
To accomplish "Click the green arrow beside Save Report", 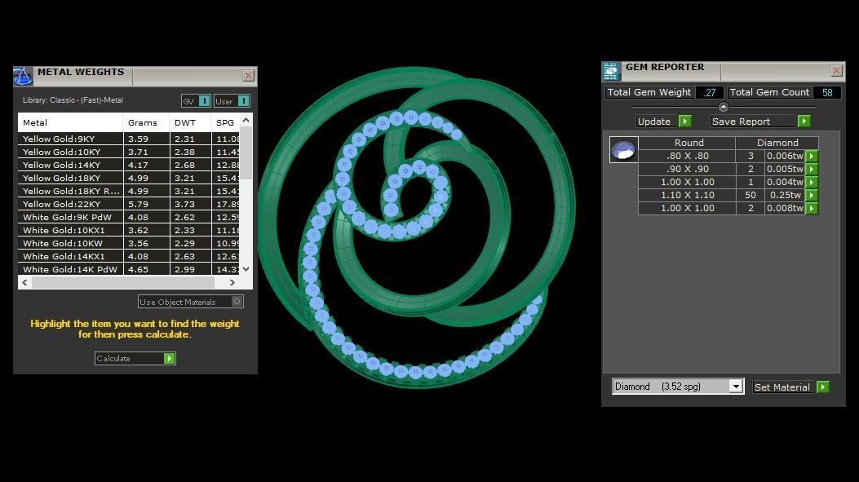I will (804, 121).
